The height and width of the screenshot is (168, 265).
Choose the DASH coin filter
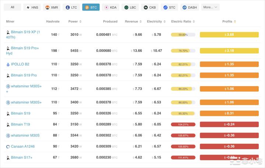point(189,7)
